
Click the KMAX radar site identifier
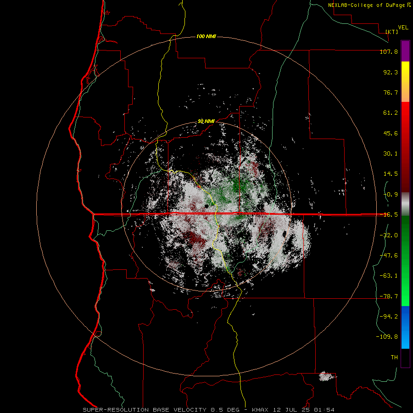pos(261,410)
